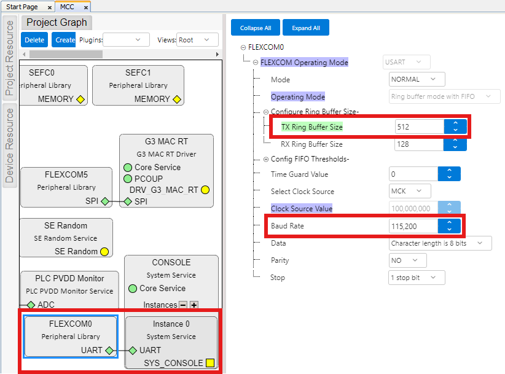Click the plus icon to add CONSOLE instance

[194, 305]
